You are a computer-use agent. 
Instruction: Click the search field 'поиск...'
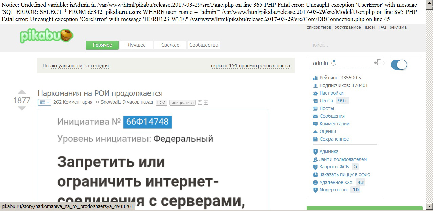(338, 45)
